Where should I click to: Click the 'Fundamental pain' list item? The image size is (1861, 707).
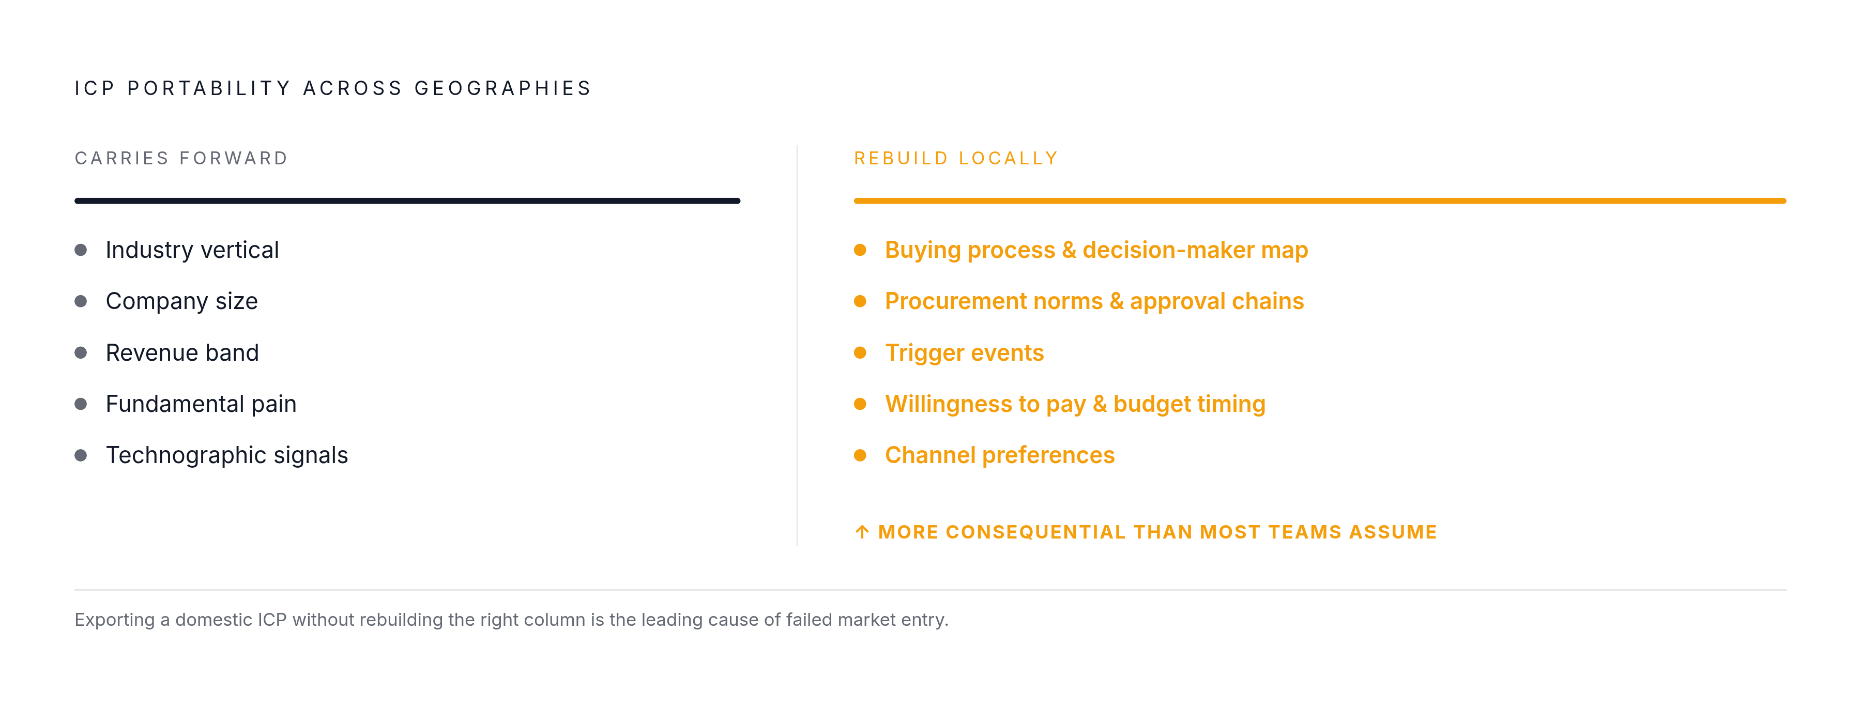201,404
